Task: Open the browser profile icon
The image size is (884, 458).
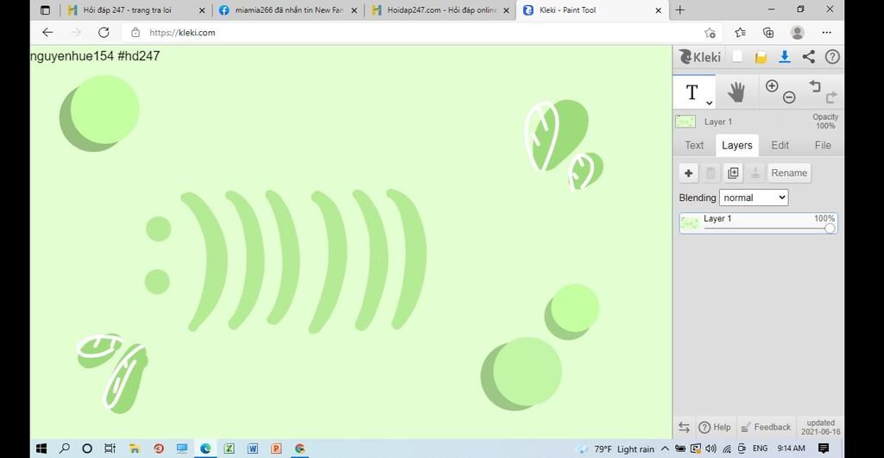Action: [x=797, y=33]
